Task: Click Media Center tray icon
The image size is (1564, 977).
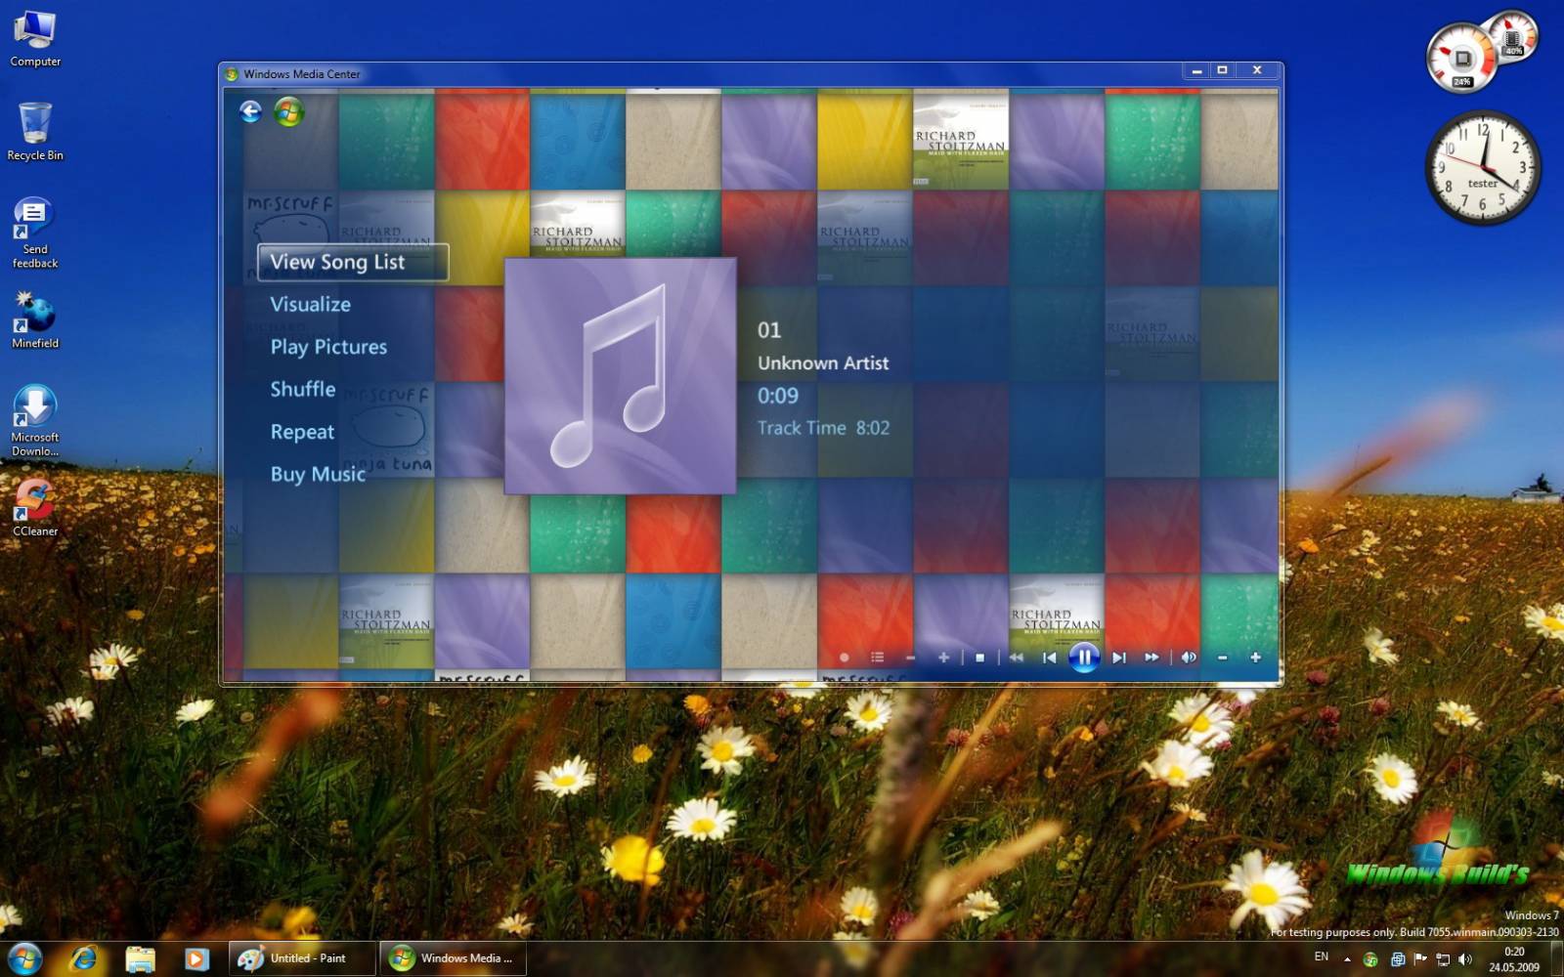Action: click(1370, 959)
